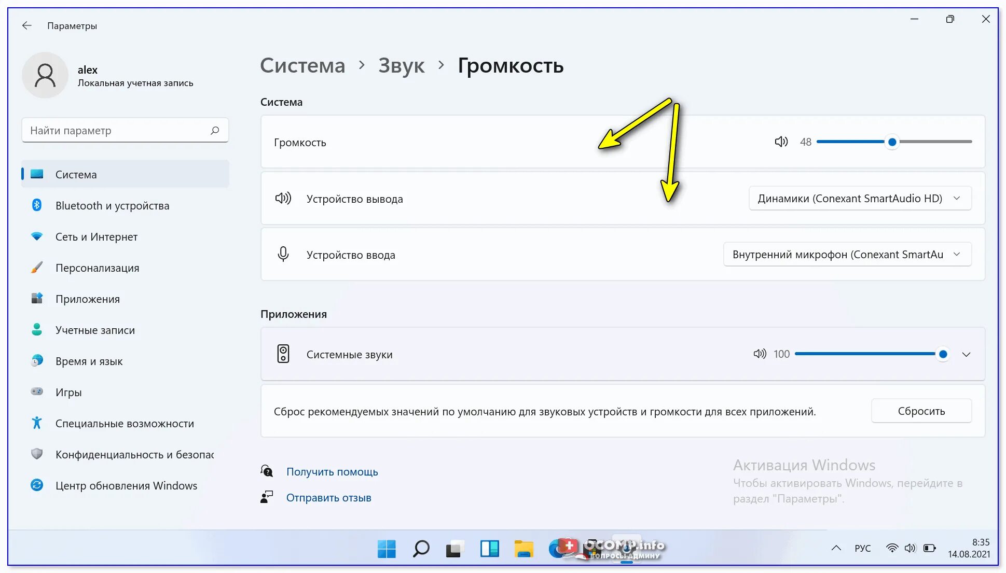Open Edge browser from taskbar

pyautogui.click(x=558, y=548)
